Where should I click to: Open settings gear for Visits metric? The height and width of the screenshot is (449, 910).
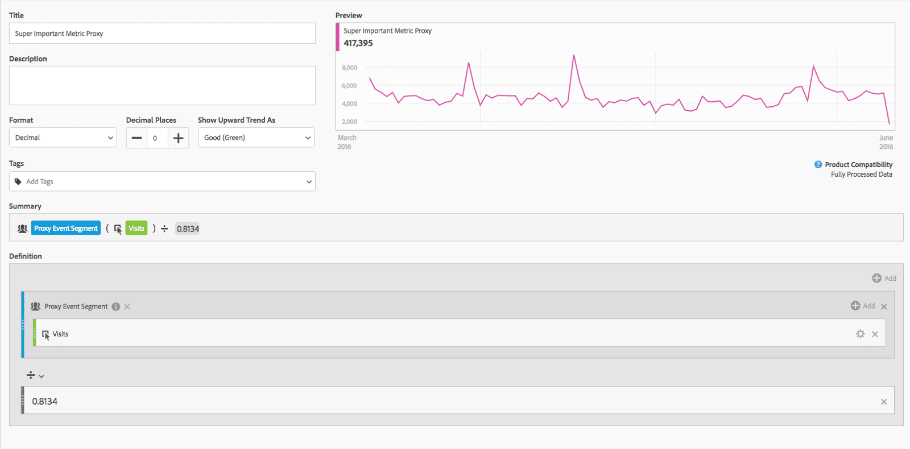click(860, 334)
